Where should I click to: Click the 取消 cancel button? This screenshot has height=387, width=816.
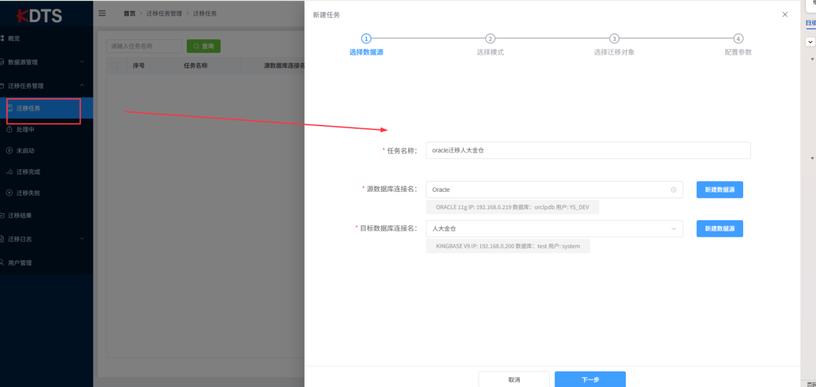514,379
